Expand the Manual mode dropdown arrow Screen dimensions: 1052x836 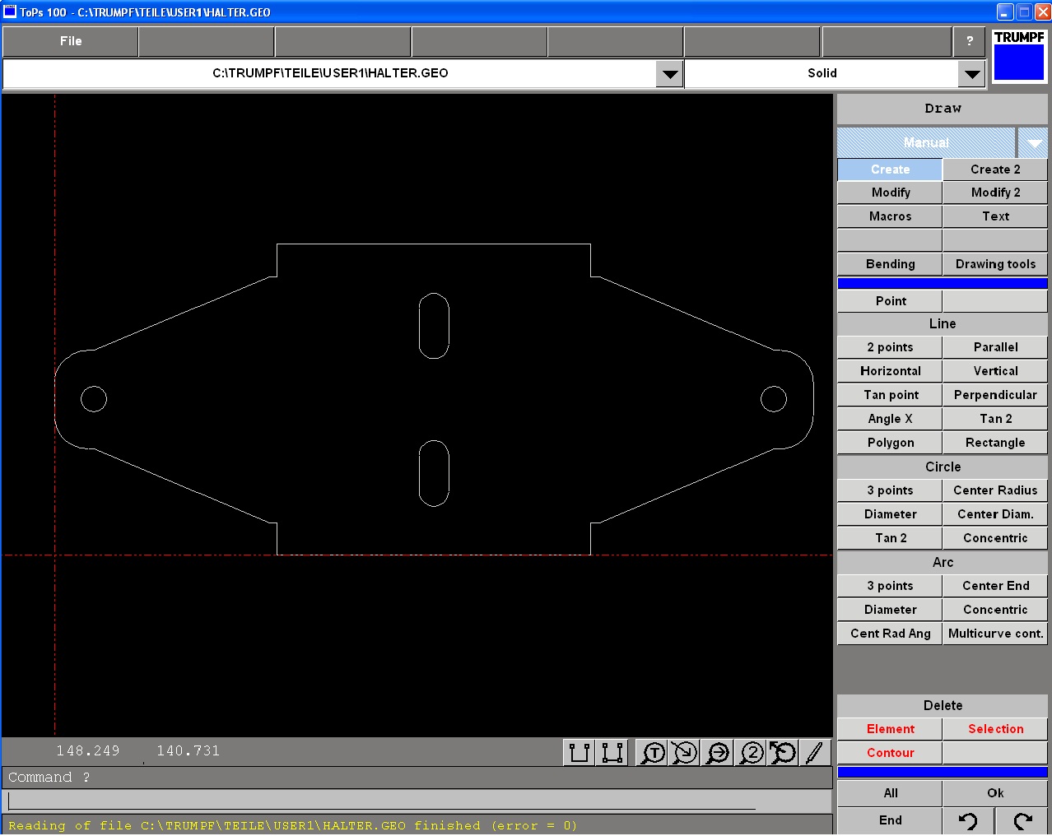point(1033,143)
